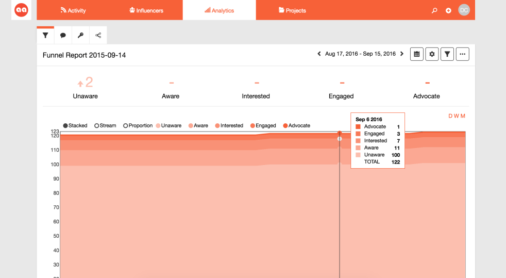
Task: Click the Advocate funnel stage summary
Action: coord(426,88)
